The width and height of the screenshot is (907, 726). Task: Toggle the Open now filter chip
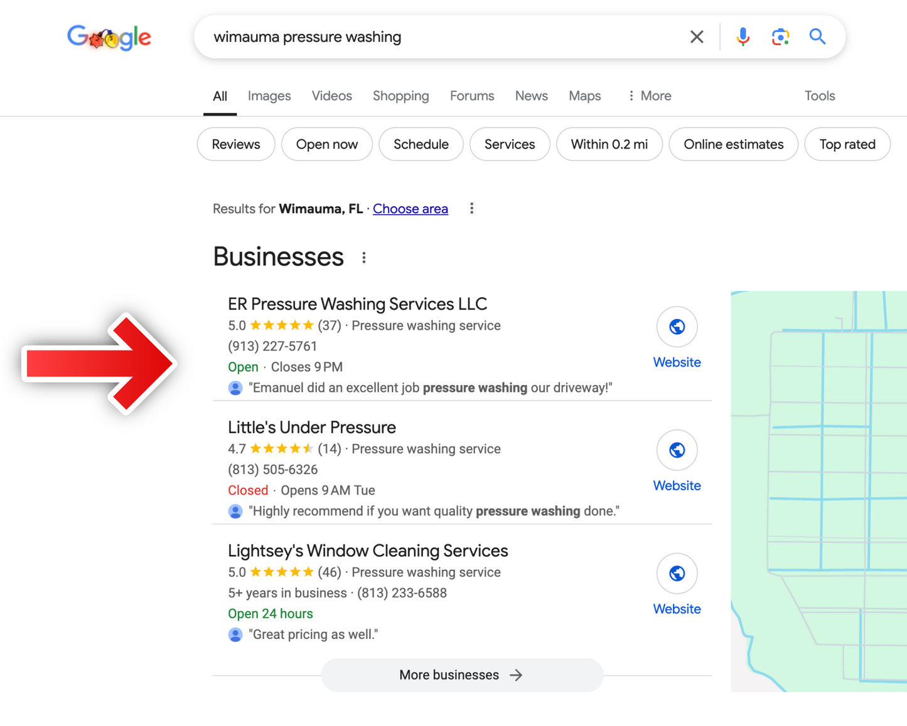(326, 144)
